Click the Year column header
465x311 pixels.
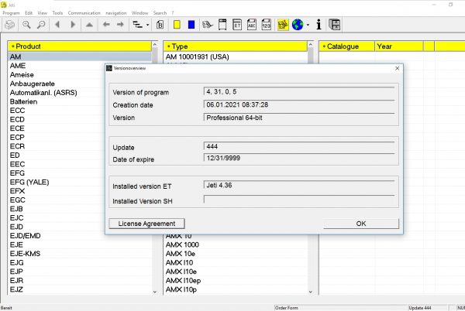[x=399, y=46]
